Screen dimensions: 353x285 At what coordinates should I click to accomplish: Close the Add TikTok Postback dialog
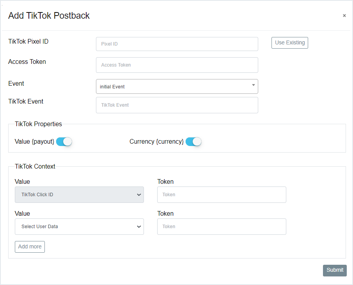pos(344,16)
